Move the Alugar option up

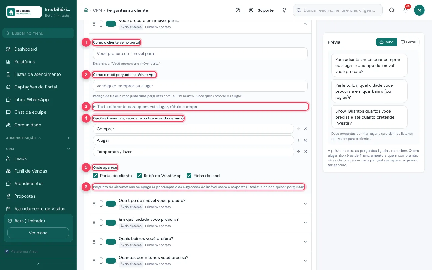[x=298, y=140]
